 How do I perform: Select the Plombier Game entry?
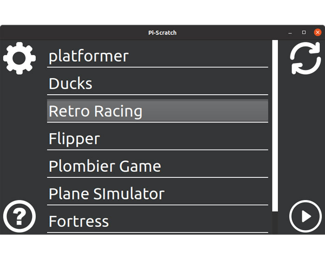click(x=157, y=166)
